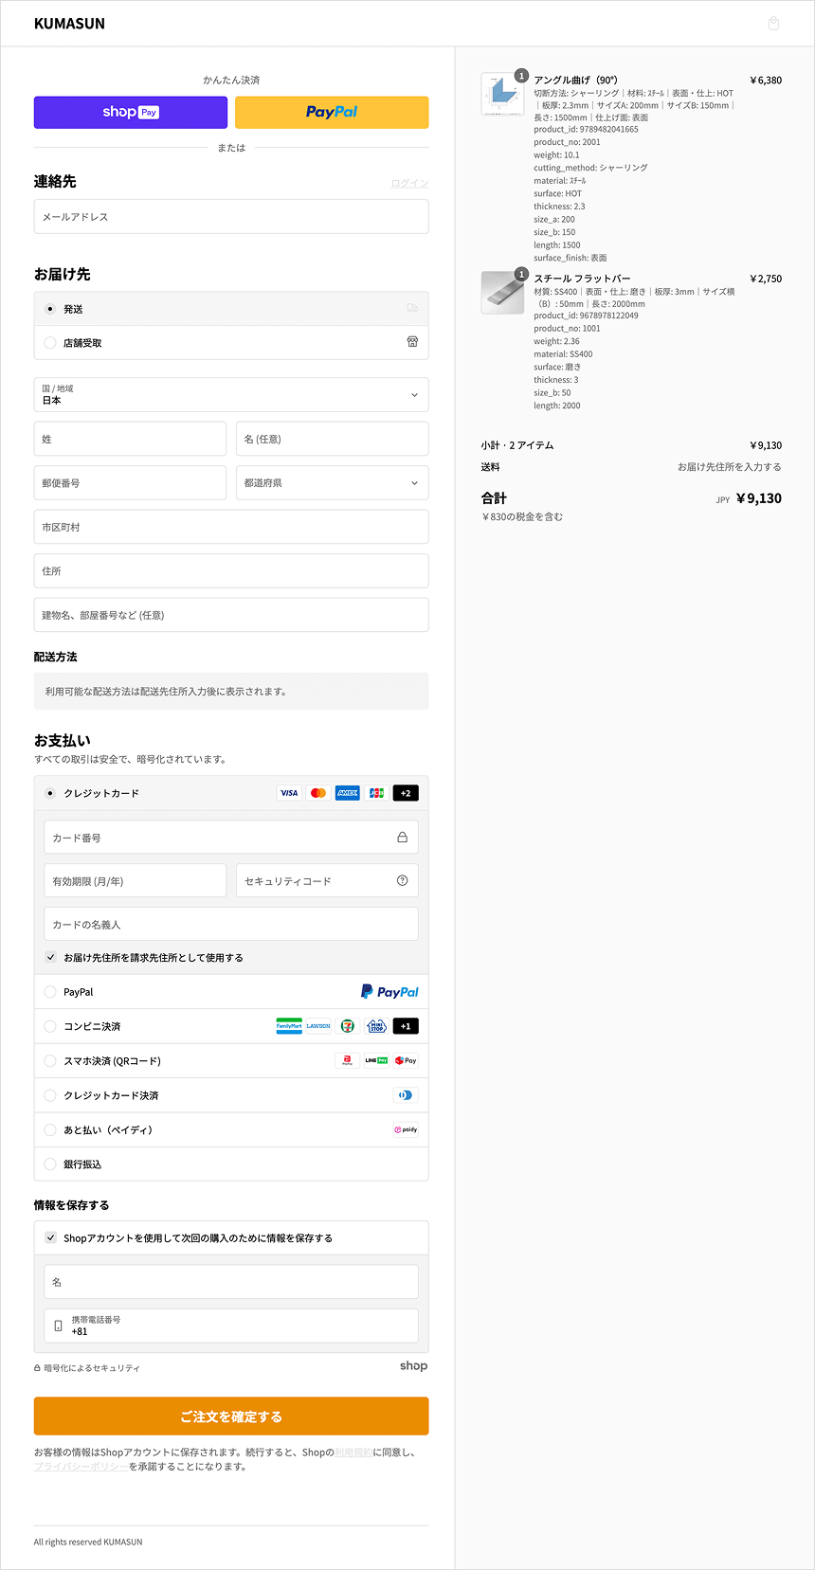Open the 国/地域 country dropdown
Viewport: 815px width, 1570px height.
point(231,395)
